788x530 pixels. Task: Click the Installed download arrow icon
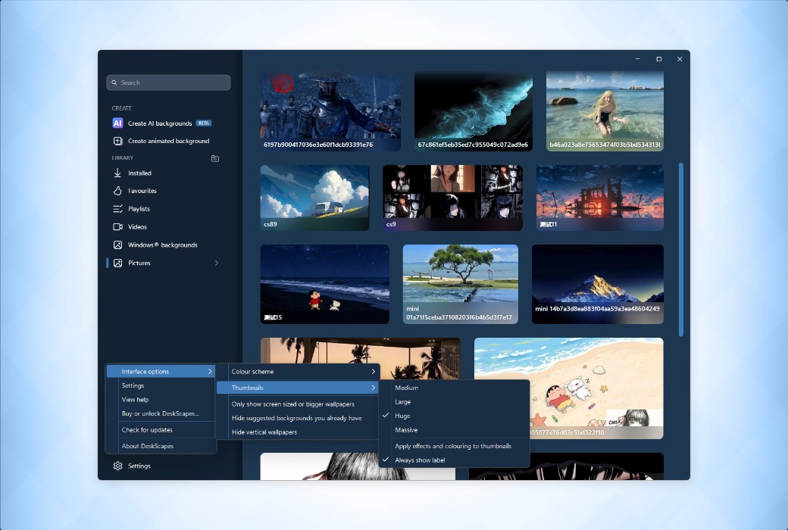pyautogui.click(x=117, y=173)
